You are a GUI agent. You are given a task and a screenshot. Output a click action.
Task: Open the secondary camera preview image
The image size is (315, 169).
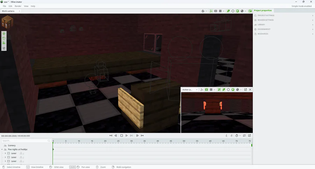217,113
